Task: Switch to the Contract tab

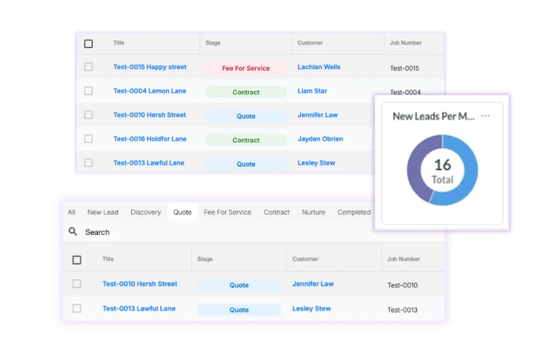Action: (277, 212)
